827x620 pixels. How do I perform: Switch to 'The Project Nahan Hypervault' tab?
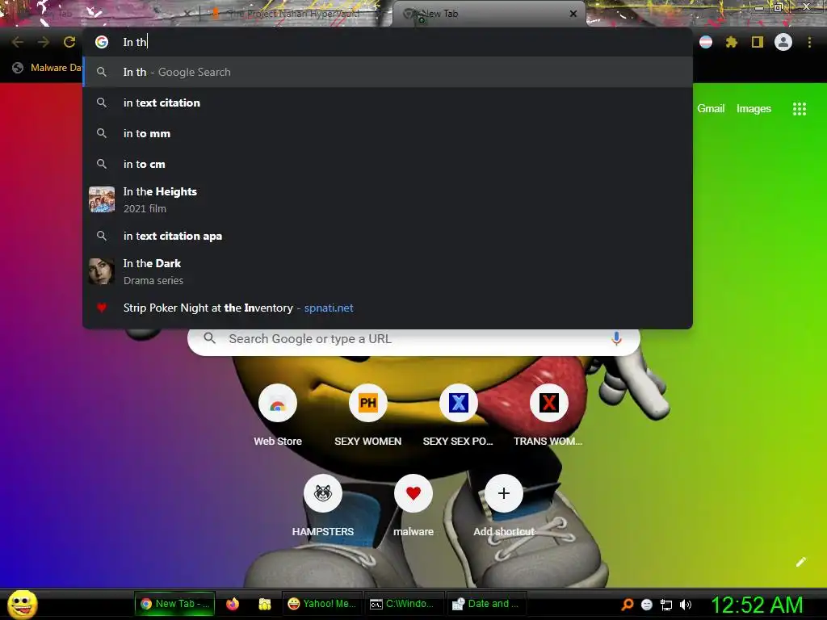pos(293,14)
